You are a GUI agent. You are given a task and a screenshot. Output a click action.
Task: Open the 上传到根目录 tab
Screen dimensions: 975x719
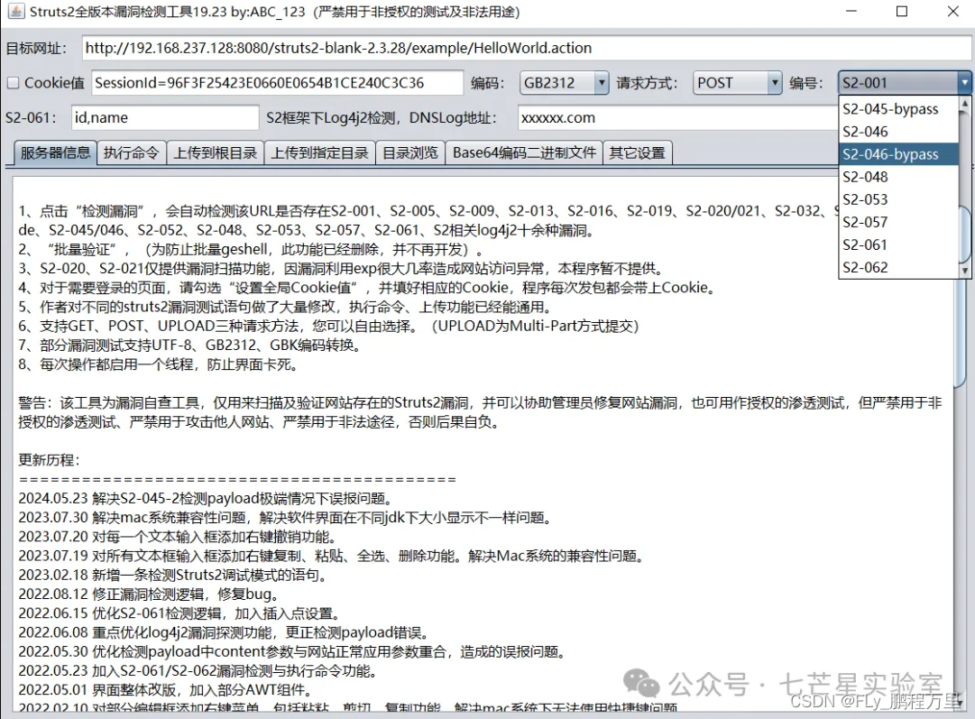[x=216, y=153]
